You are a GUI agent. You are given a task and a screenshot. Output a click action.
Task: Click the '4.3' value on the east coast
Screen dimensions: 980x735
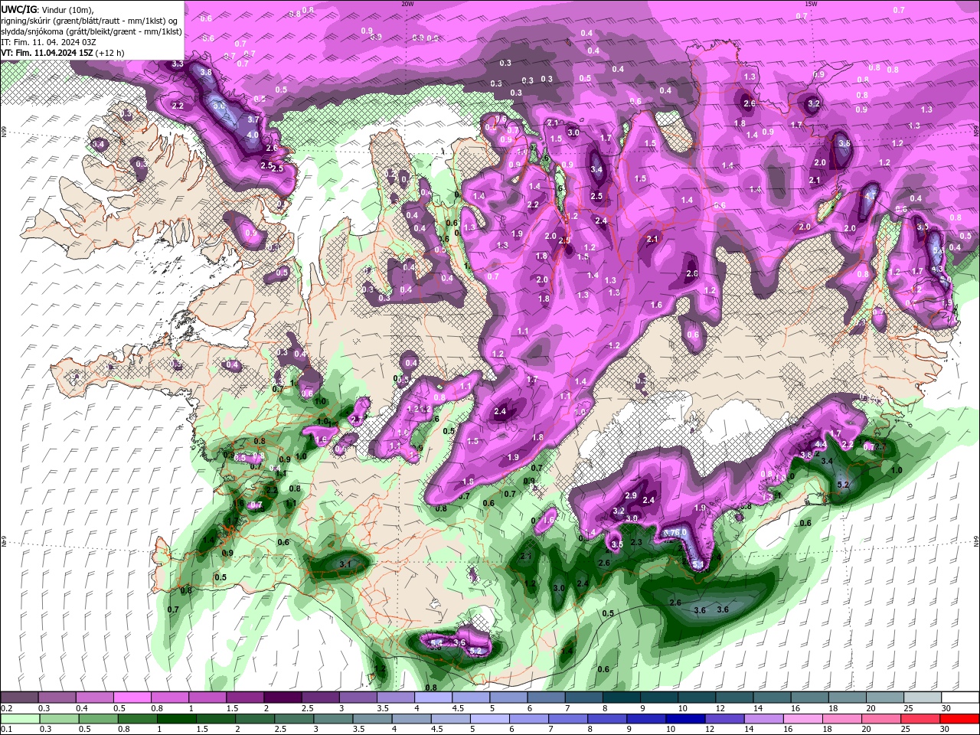coord(936,269)
